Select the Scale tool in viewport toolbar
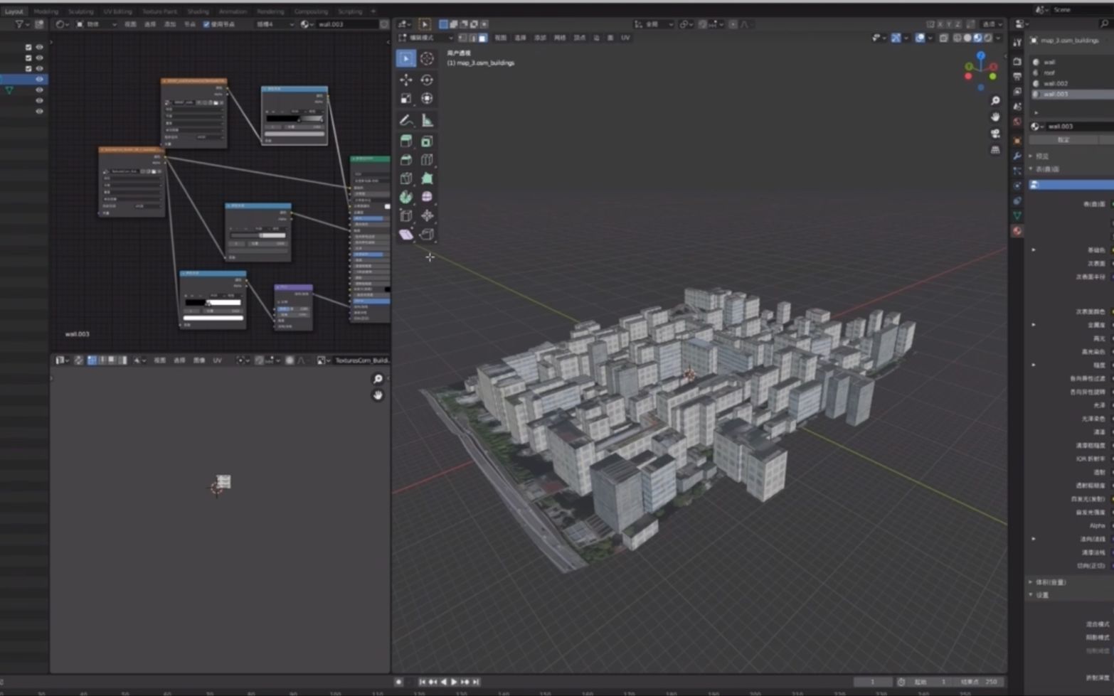The height and width of the screenshot is (696, 1114). coord(404,98)
